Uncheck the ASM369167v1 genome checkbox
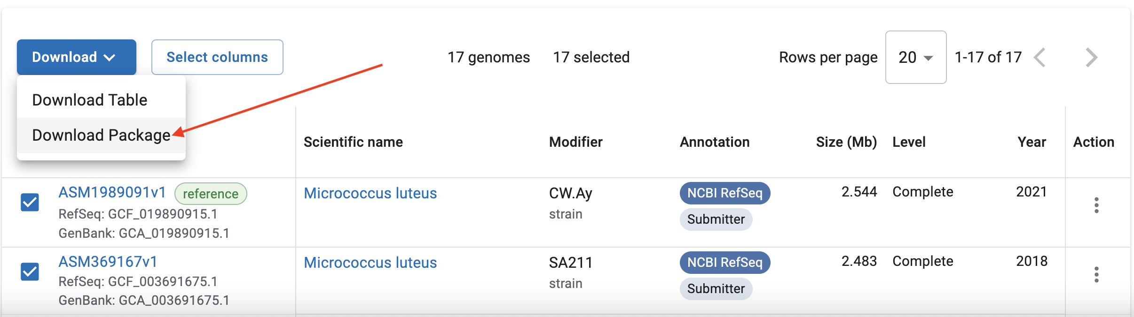 pos(30,272)
